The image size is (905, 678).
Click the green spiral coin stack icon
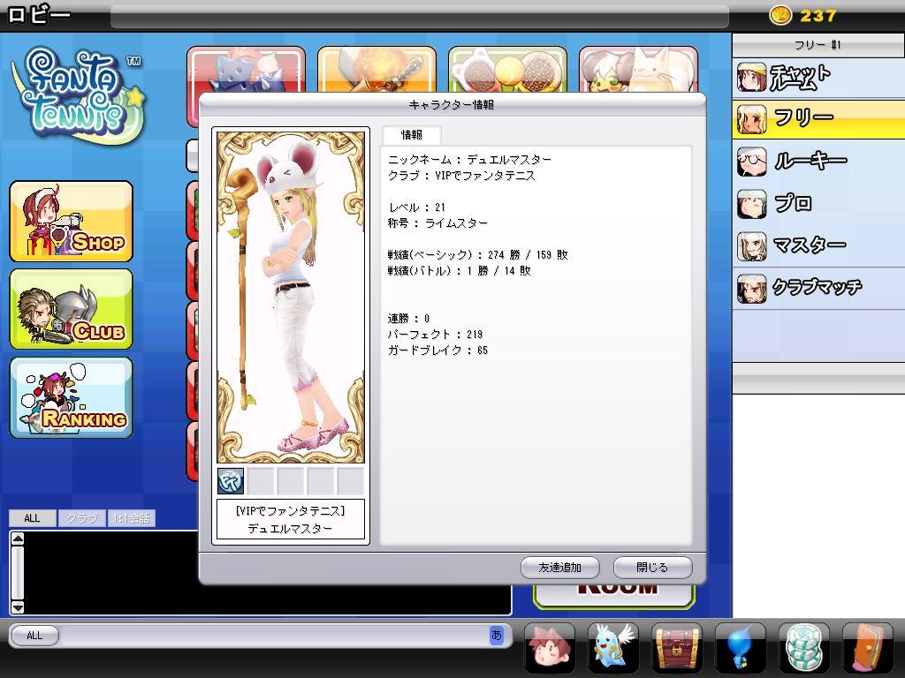pyautogui.click(x=804, y=647)
